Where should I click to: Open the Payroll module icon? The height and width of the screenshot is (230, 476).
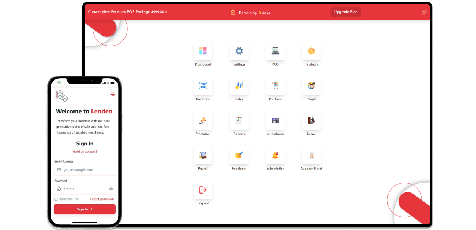pyautogui.click(x=203, y=155)
